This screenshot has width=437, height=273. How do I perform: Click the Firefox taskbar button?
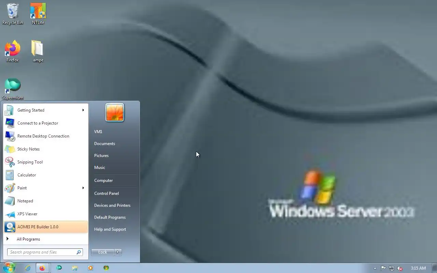[42, 268]
